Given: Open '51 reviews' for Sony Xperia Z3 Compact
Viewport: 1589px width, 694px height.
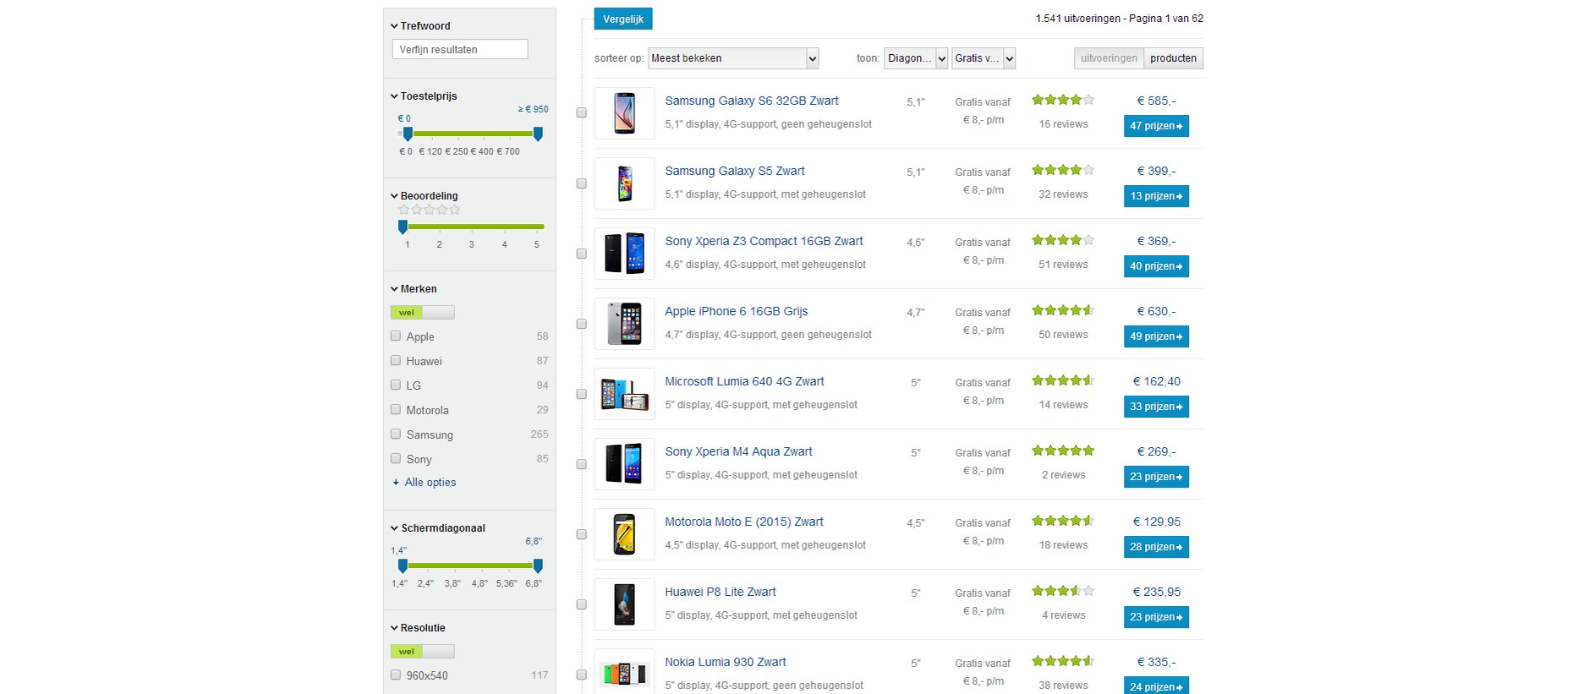Looking at the screenshot, I should (x=1063, y=265).
